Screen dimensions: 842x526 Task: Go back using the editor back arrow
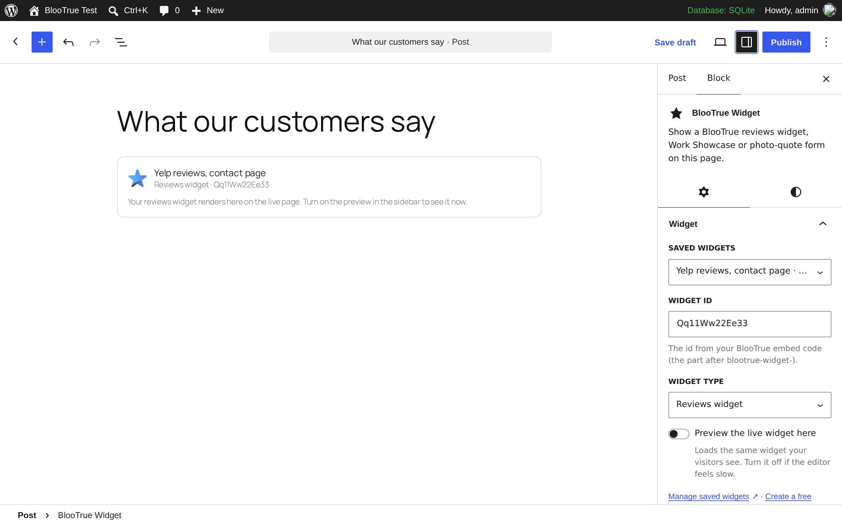coord(15,42)
